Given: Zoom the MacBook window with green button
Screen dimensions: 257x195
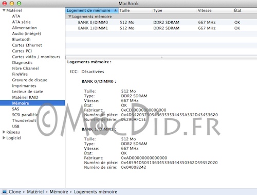Looking at the screenshot, I should [x=19, y=3].
